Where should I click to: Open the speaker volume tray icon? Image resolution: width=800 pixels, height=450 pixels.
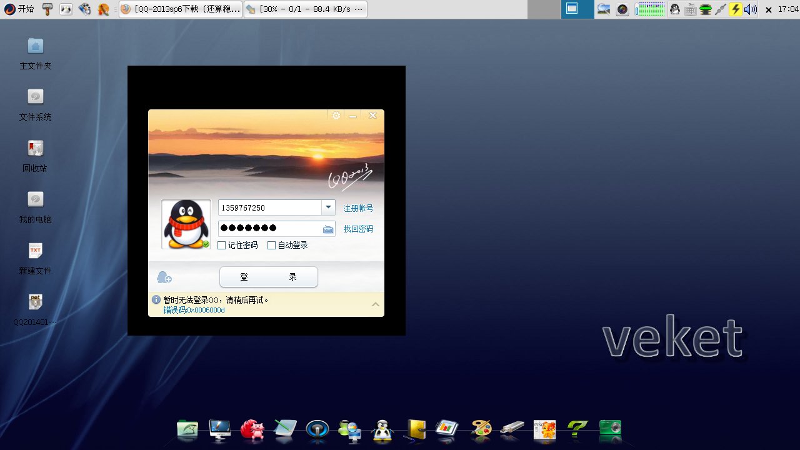coord(751,9)
